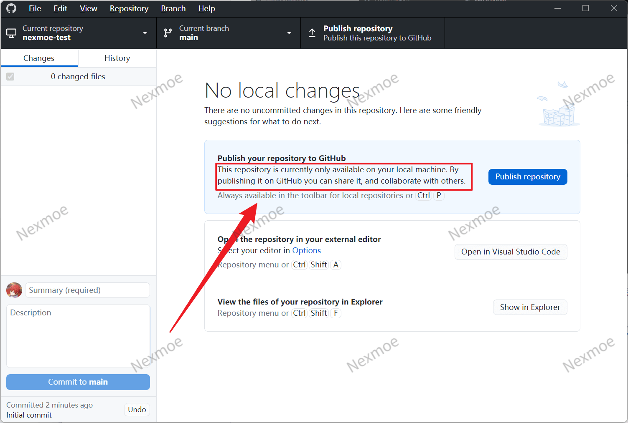The width and height of the screenshot is (628, 423).
Task: Undo the Initial commit
Action: [137, 409]
